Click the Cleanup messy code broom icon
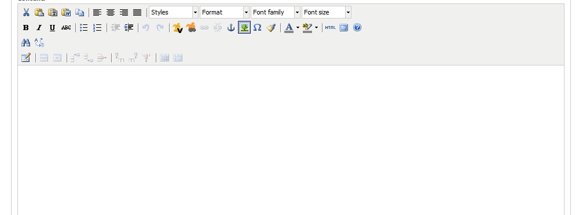Image resolution: width=579 pixels, height=215 pixels. [271, 27]
